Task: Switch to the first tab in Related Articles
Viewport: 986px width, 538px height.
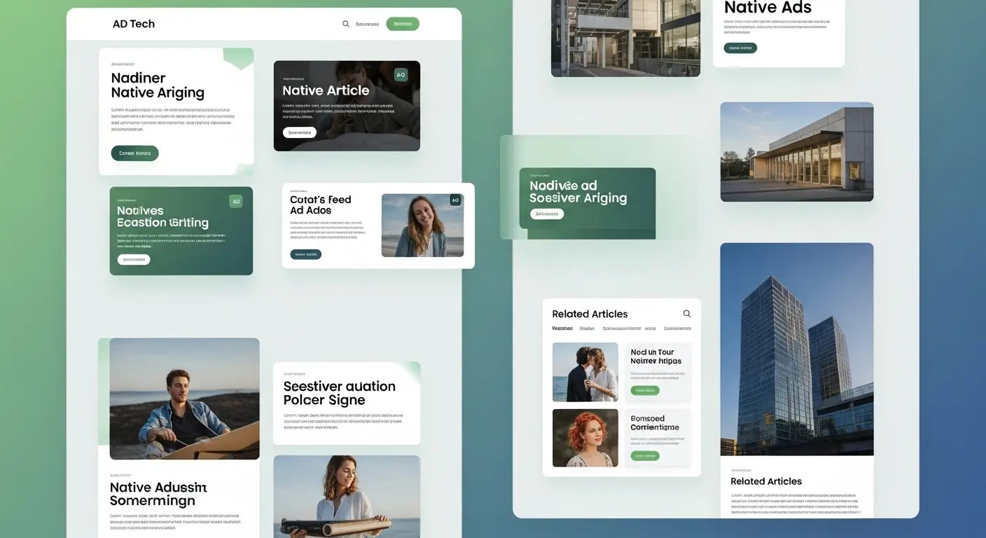Action: 562,328
